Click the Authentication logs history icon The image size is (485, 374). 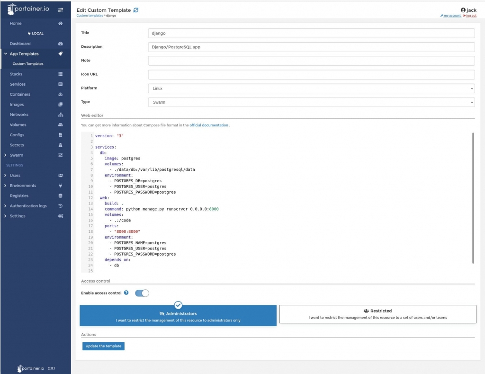pyautogui.click(x=60, y=206)
